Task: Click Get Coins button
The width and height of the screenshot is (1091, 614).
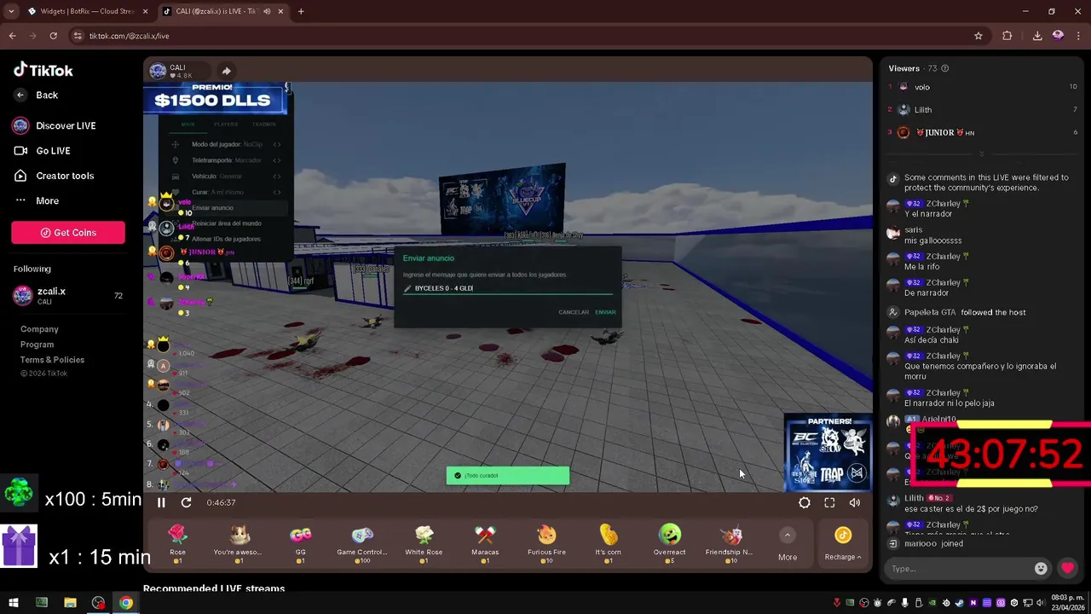Action: point(68,233)
